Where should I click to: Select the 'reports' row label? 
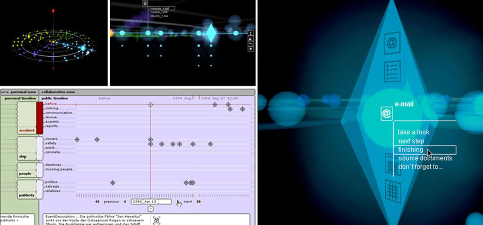pyautogui.click(x=52, y=126)
